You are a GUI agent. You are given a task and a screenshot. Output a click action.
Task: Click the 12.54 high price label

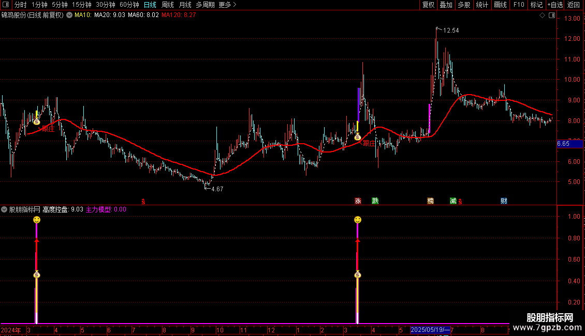pyautogui.click(x=451, y=30)
